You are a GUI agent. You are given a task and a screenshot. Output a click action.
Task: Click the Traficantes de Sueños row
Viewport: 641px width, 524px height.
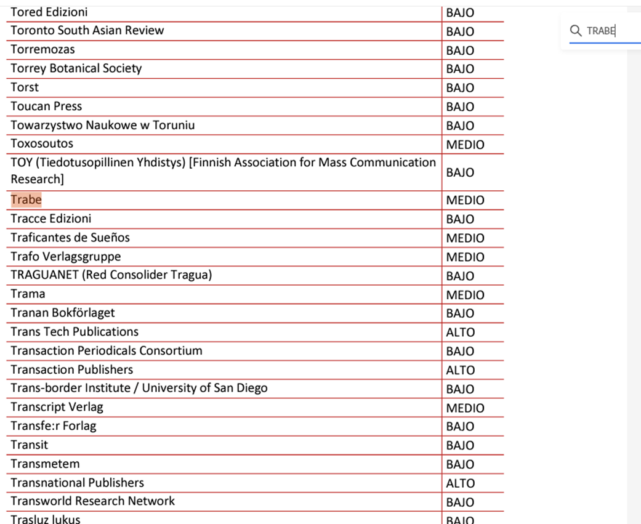click(x=70, y=238)
